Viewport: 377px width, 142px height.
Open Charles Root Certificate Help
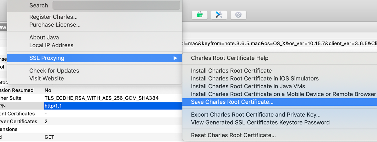point(230,58)
